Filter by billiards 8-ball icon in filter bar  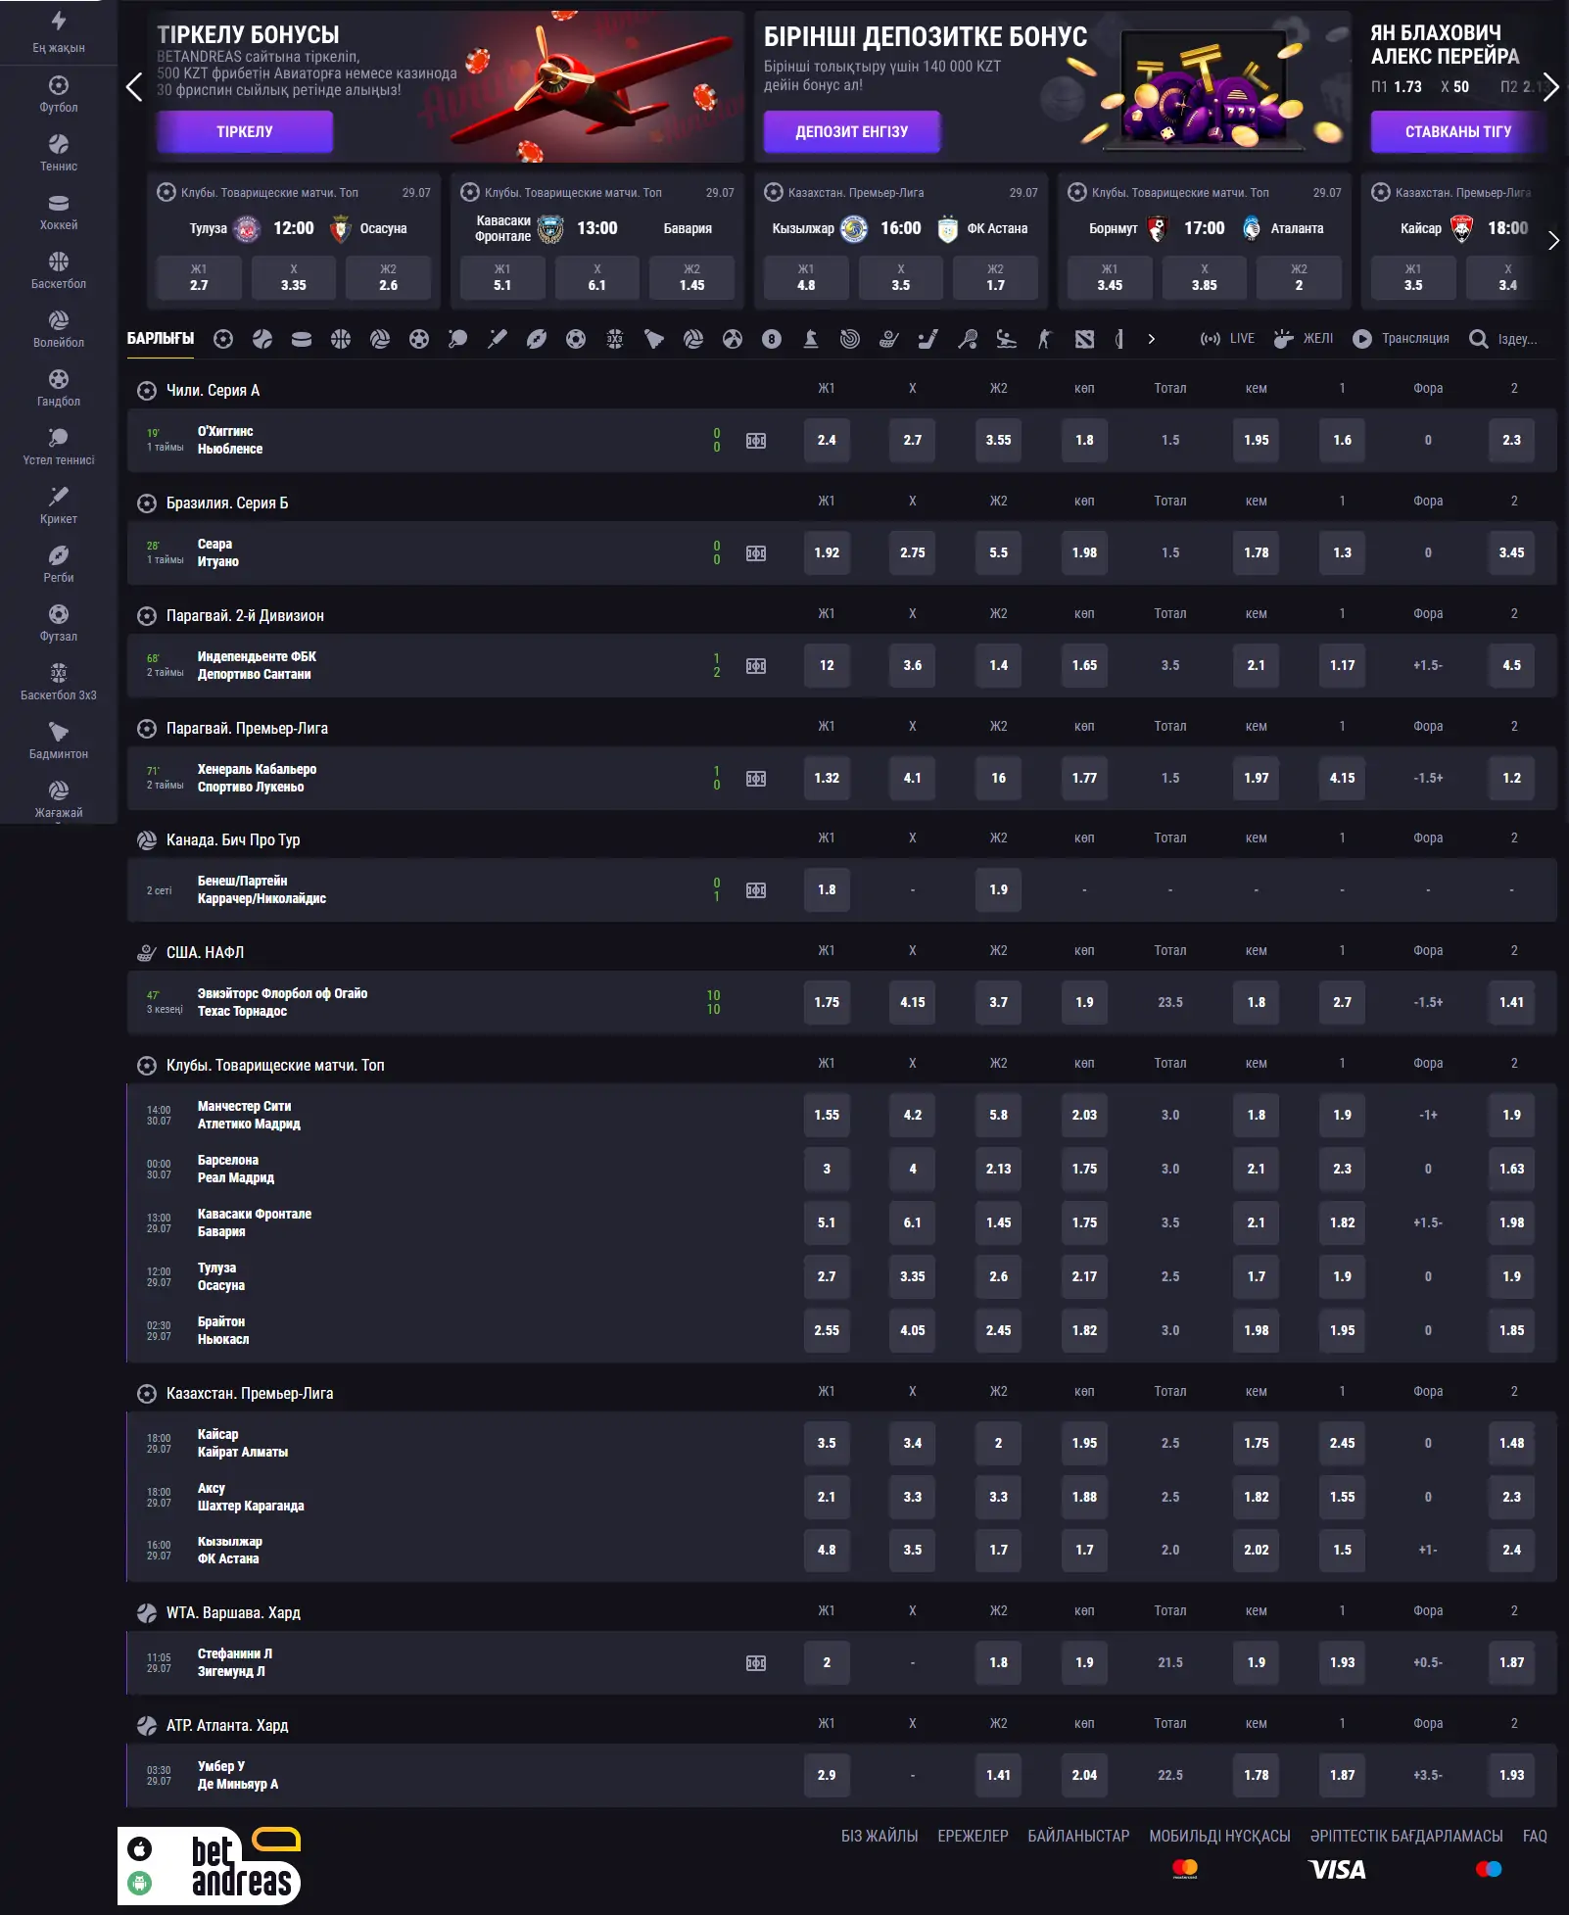(772, 339)
